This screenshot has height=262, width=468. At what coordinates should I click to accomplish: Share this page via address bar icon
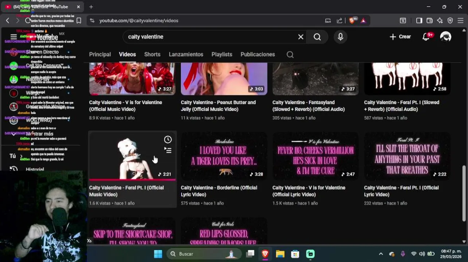[340, 21]
